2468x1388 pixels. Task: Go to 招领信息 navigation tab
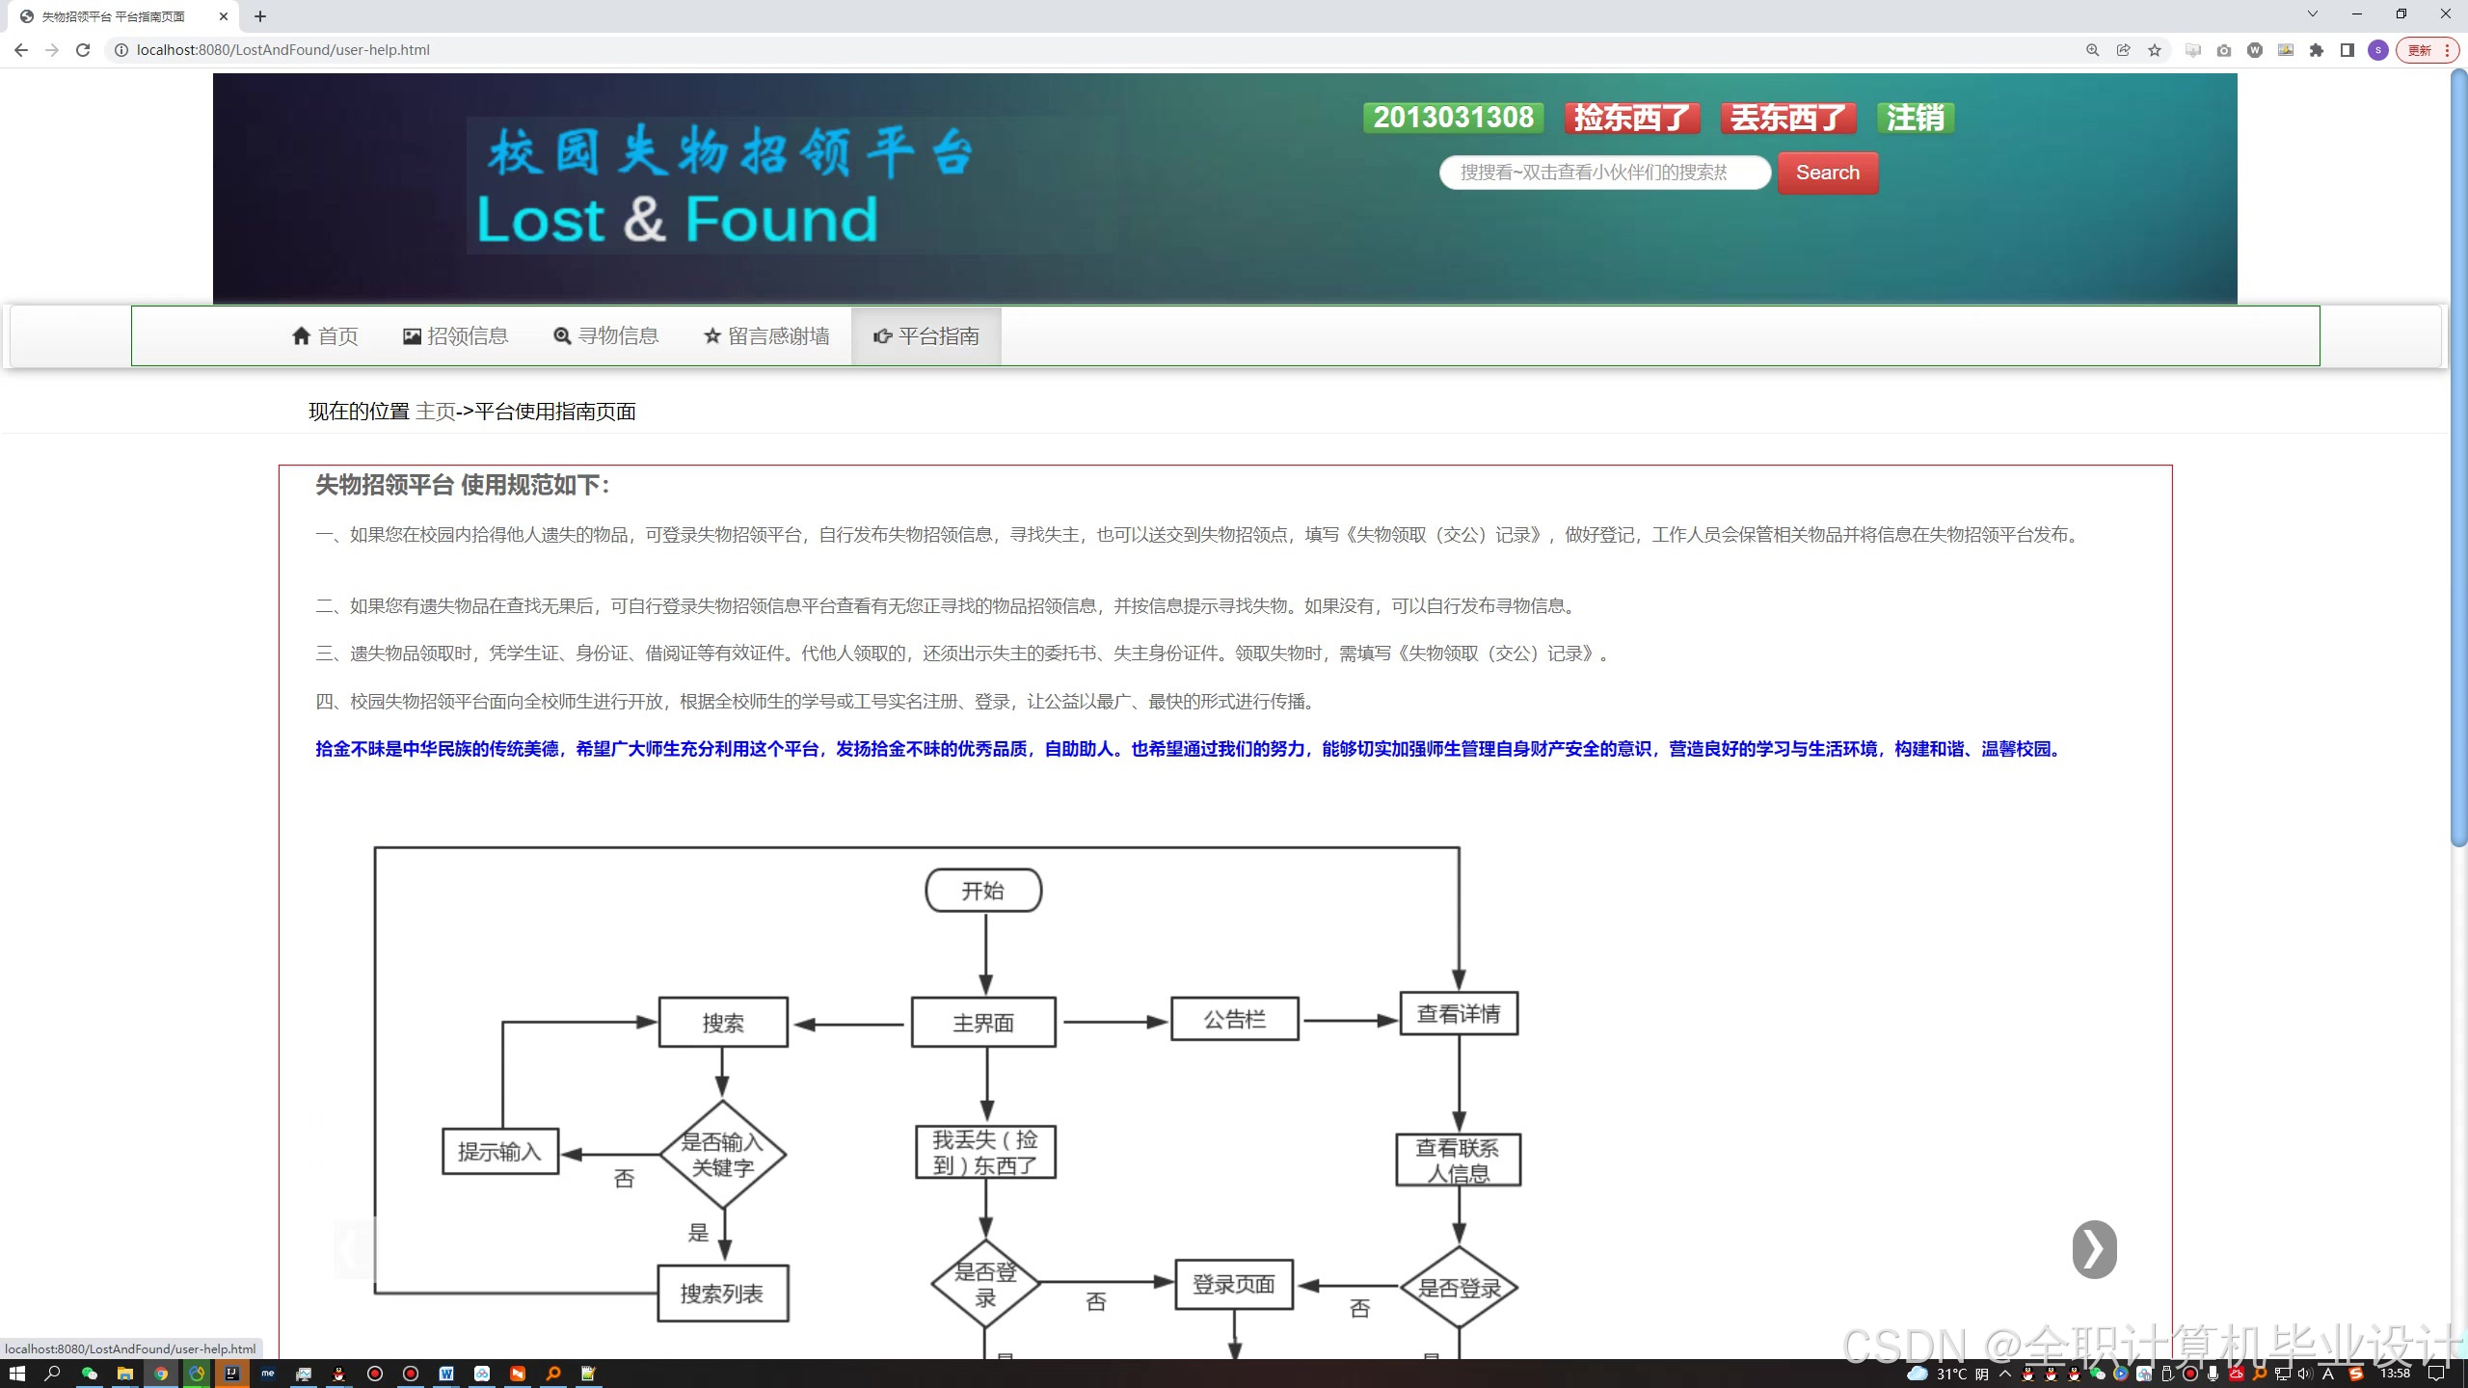pos(455,335)
